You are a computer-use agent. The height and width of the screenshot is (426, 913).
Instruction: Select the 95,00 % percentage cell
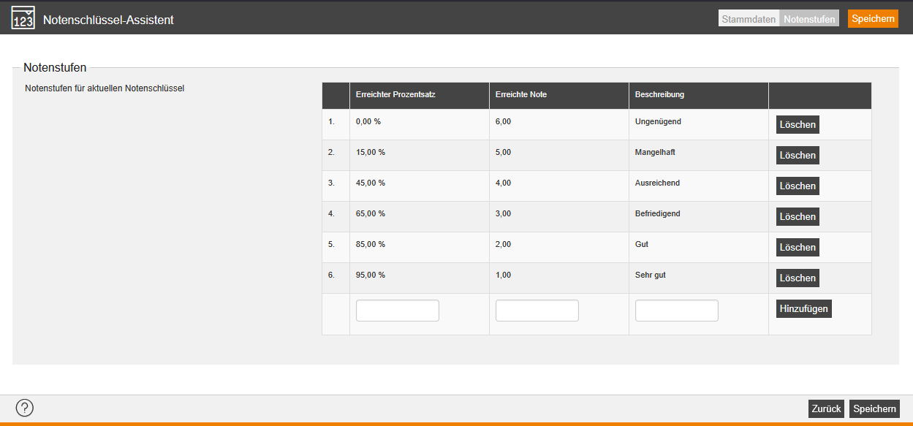click(371, 275)
